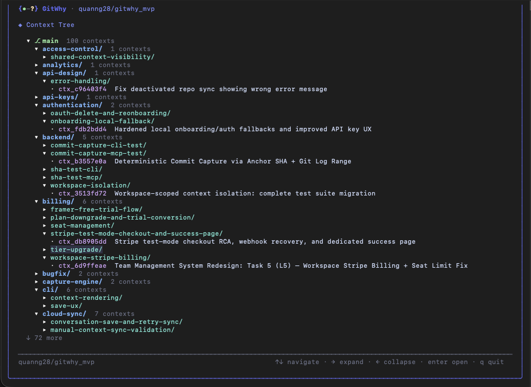Viewport: 531px width, 387px height.
Task: Collapse the commit-capture-mcp-test/ arrow
Action: (x=45, y=154)
